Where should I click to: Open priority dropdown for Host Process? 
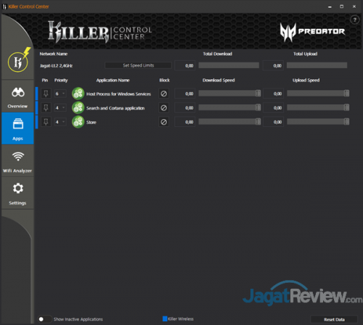click(x=60, y=94)
